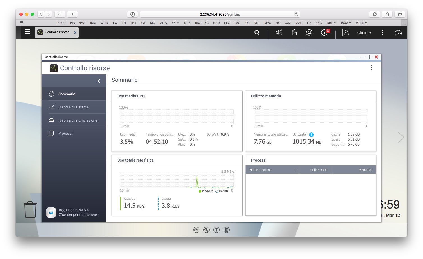This screenshot has width=423, height=259.
Task: Open the 1802 bookmarks folder dropdown
Action: [x=346, y=23]
